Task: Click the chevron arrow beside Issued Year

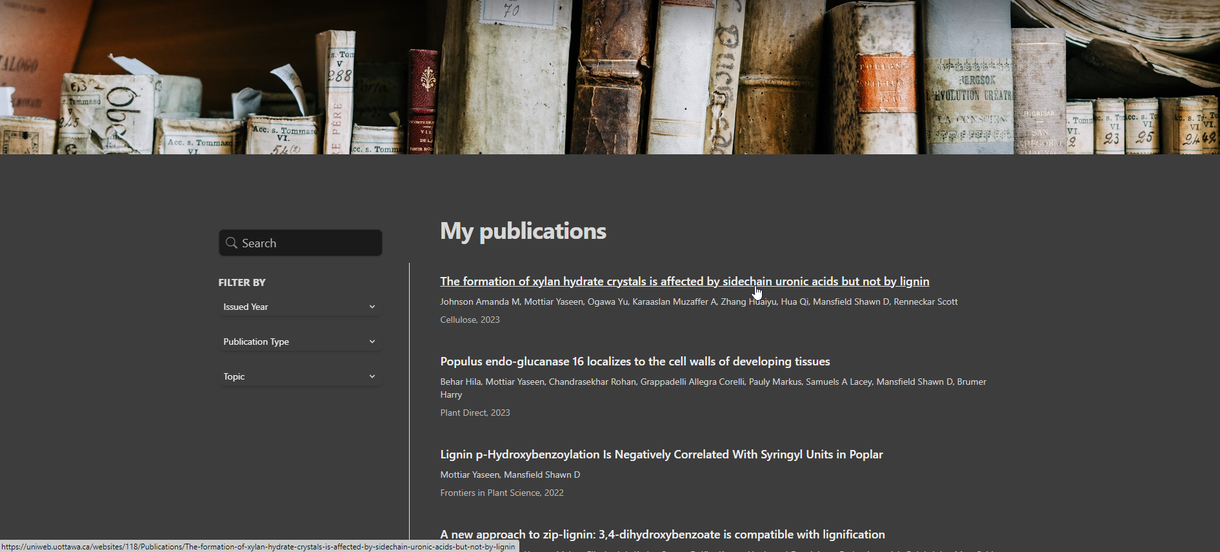Action: [x=372, y=307]
